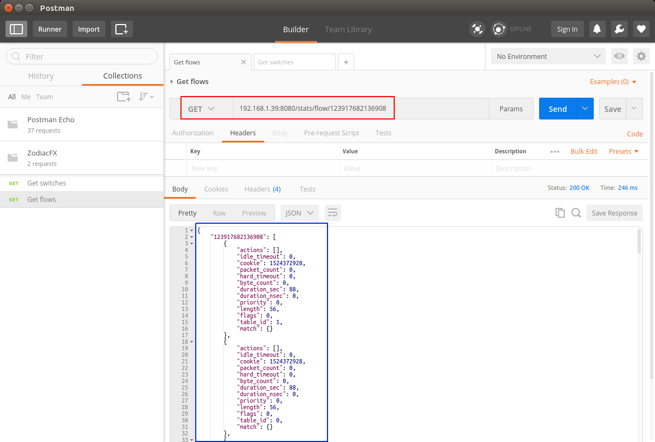The image size is (655, 442).
Task: Toggle line wrap in response
Action: (x=332, y=213)
